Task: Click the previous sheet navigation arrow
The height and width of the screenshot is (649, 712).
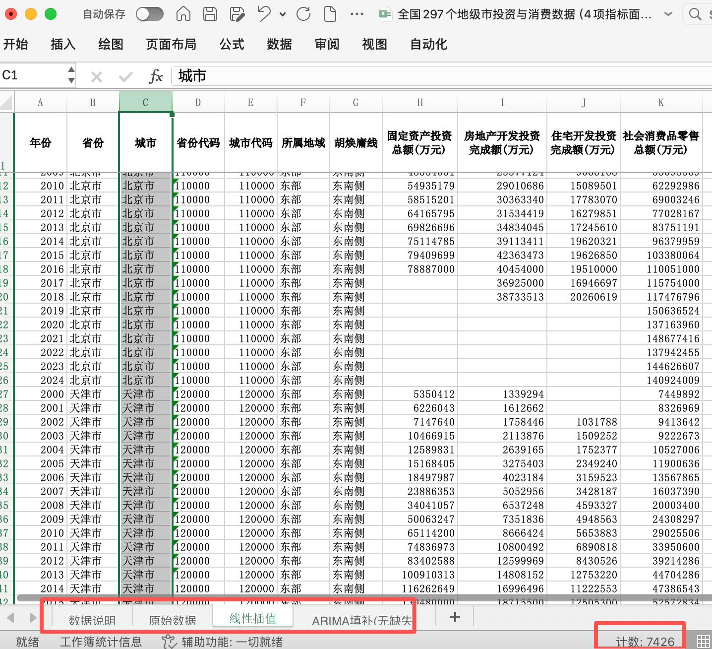Action: [10, 618]
